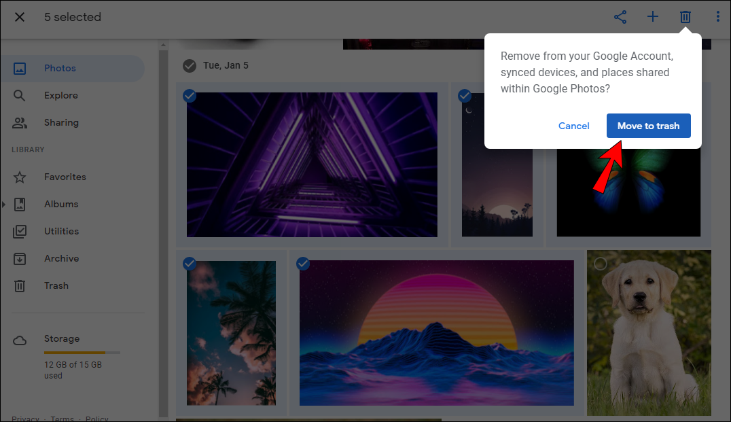The width and height of the screenshot is (731, 422).
Task: Toggle the Tue, Jan 5 date checkmark
Action: pos(190,66)
